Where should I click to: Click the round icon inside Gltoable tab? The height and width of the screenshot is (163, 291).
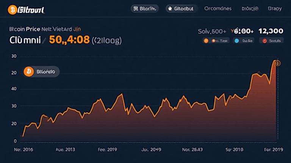coord(171,9)
